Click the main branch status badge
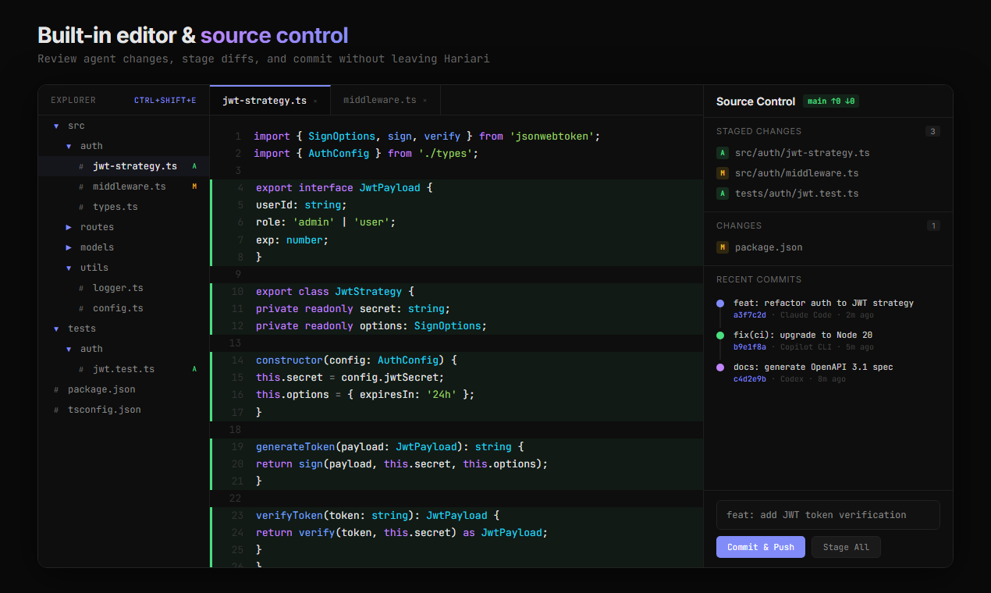This screenshot has width=991, height=593. coord(830,101)
